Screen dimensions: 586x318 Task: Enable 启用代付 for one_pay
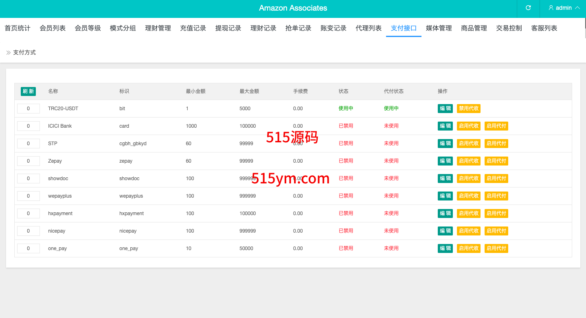pos(496,248)
